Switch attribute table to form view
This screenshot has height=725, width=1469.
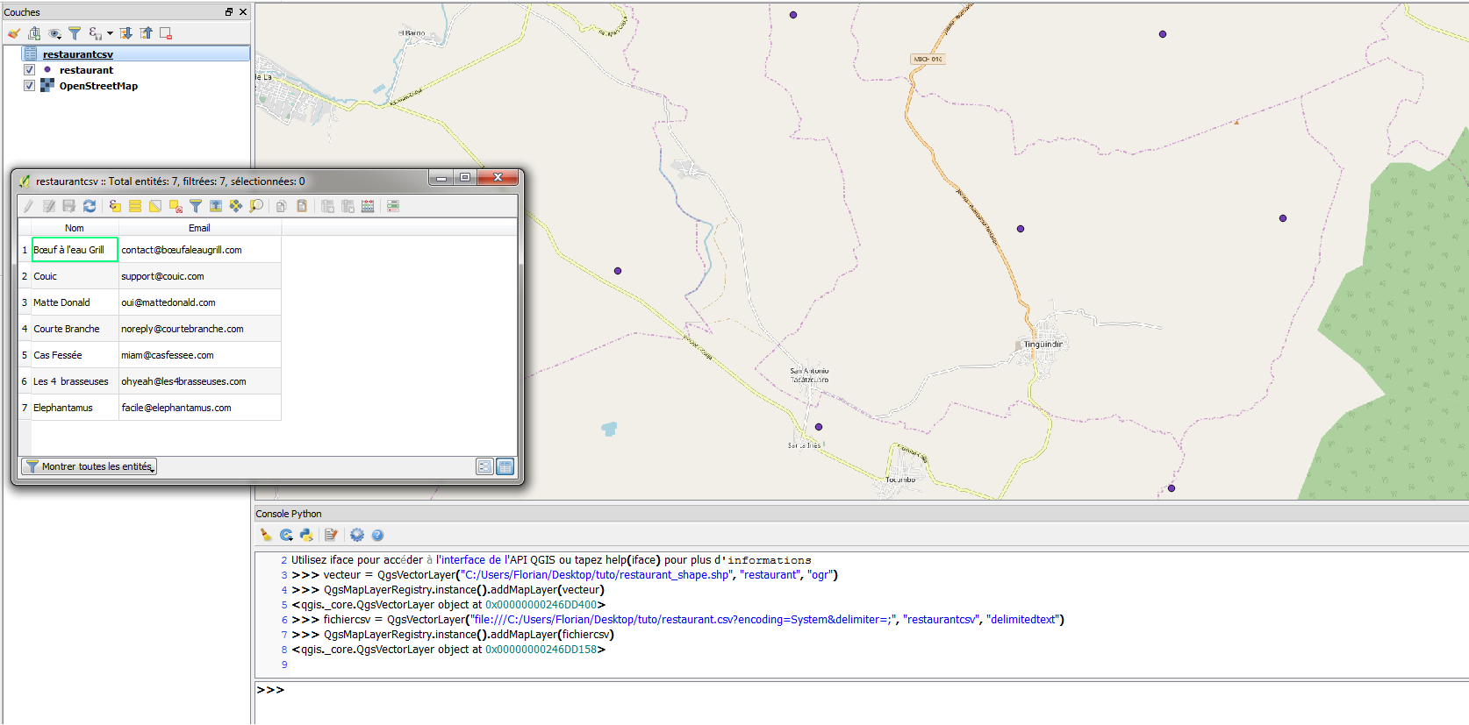coord(484,466)
